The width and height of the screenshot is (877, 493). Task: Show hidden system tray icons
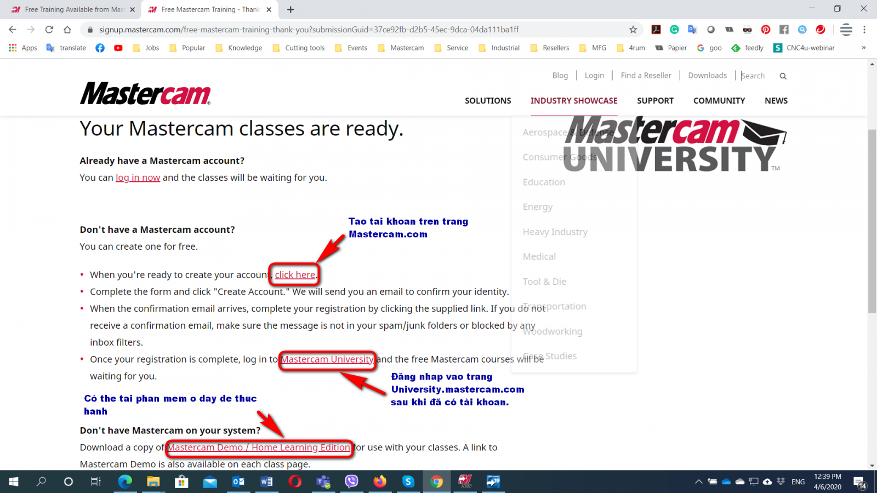click(698, 481)
